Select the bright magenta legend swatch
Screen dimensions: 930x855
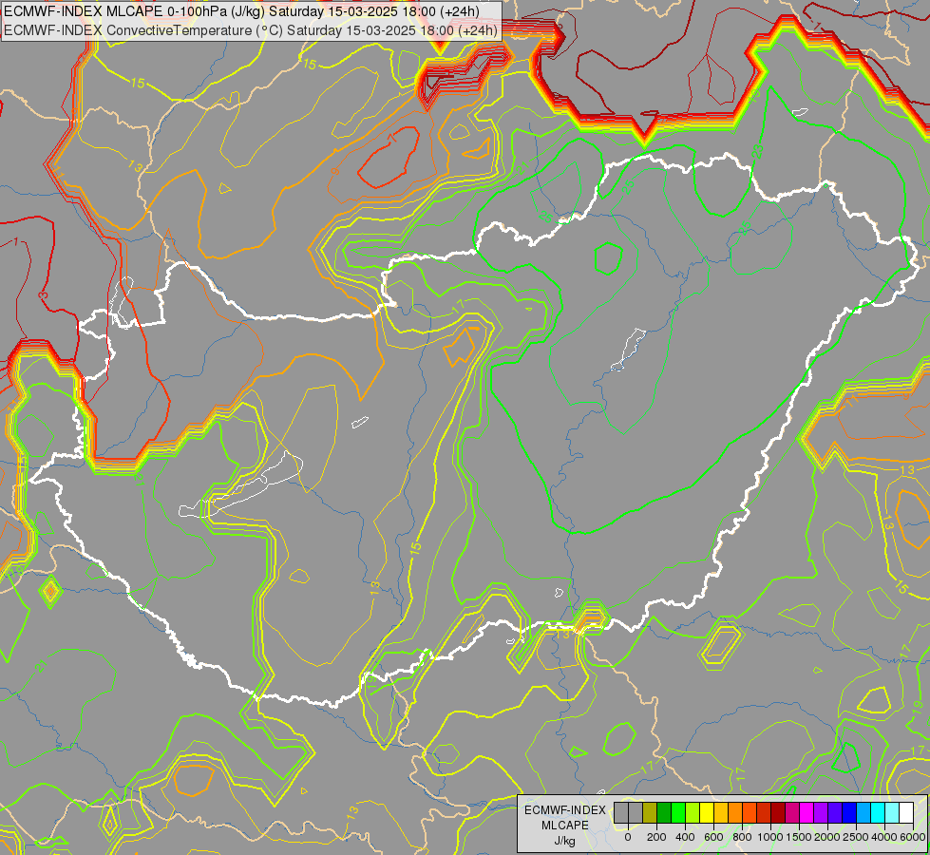click(807, 812)
